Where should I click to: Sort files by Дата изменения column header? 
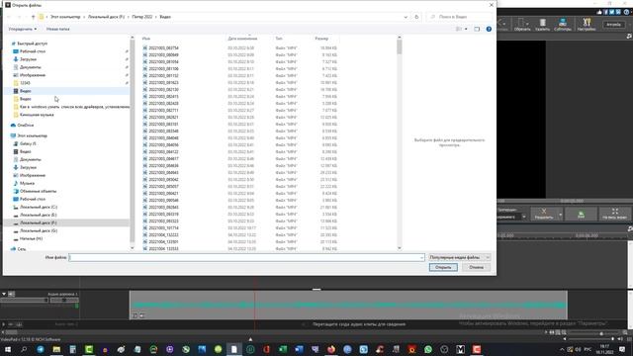[242, 39]
